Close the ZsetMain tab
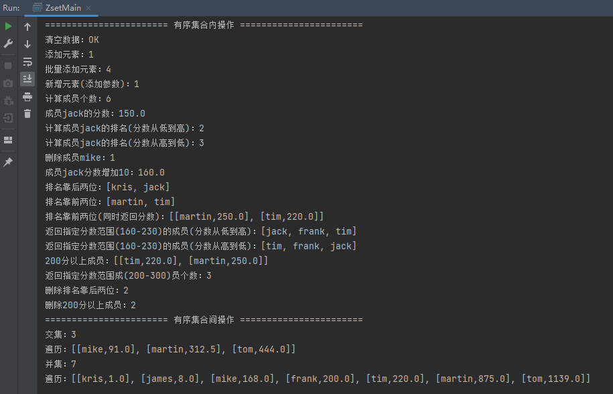Screen dimensions: 613x394 pyautogui.click(x=88, y=7)
